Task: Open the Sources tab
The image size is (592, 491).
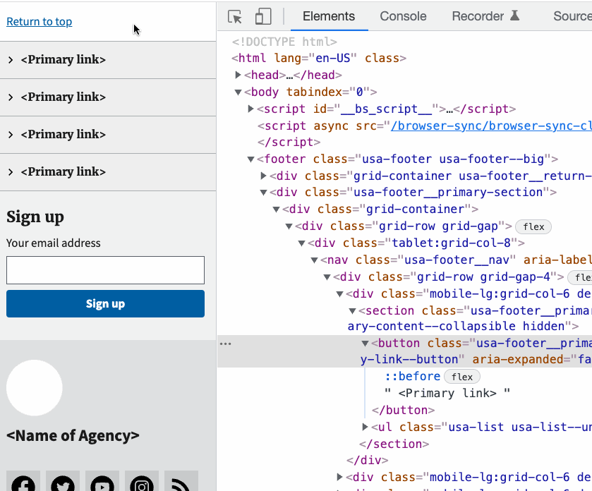Action: [x=572, y=16]
